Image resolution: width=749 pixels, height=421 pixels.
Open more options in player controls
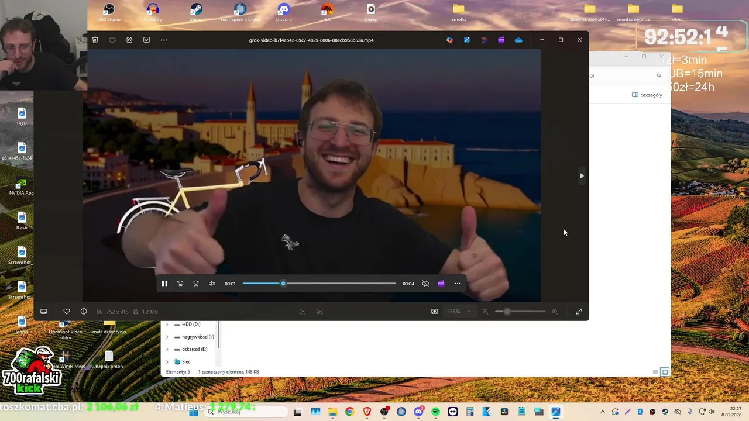click(458, 284)
